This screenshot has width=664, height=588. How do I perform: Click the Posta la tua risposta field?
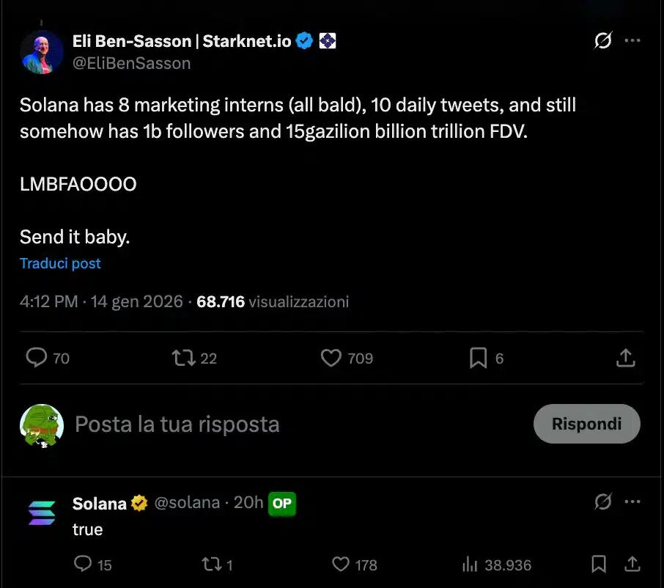176,424
